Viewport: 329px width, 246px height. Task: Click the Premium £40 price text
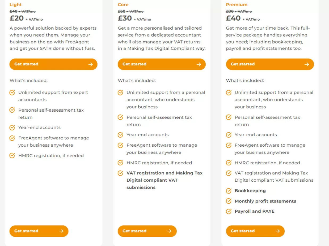[x=233, y=18]
